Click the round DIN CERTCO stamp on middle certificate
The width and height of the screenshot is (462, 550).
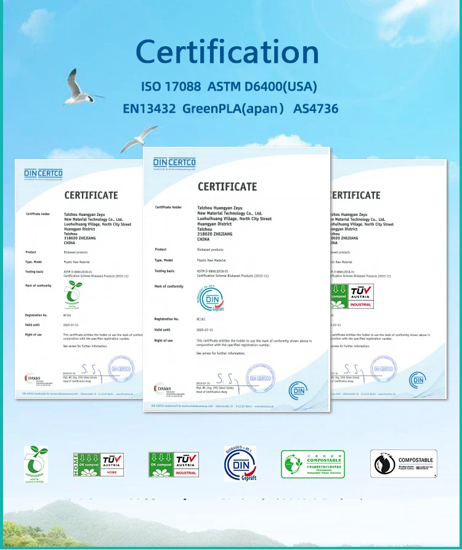coord(261,378)
